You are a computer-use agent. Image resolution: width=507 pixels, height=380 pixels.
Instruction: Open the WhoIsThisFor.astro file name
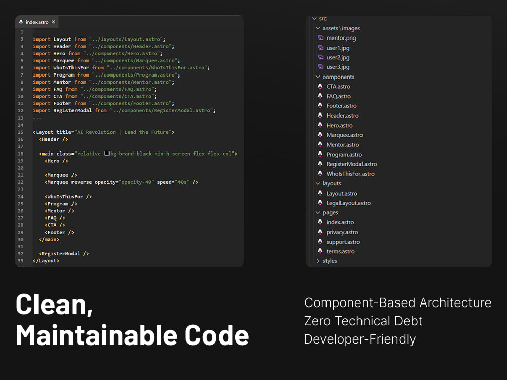click(x=350, y=174)
